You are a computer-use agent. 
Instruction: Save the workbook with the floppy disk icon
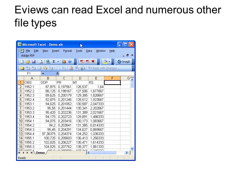(33, 62)
